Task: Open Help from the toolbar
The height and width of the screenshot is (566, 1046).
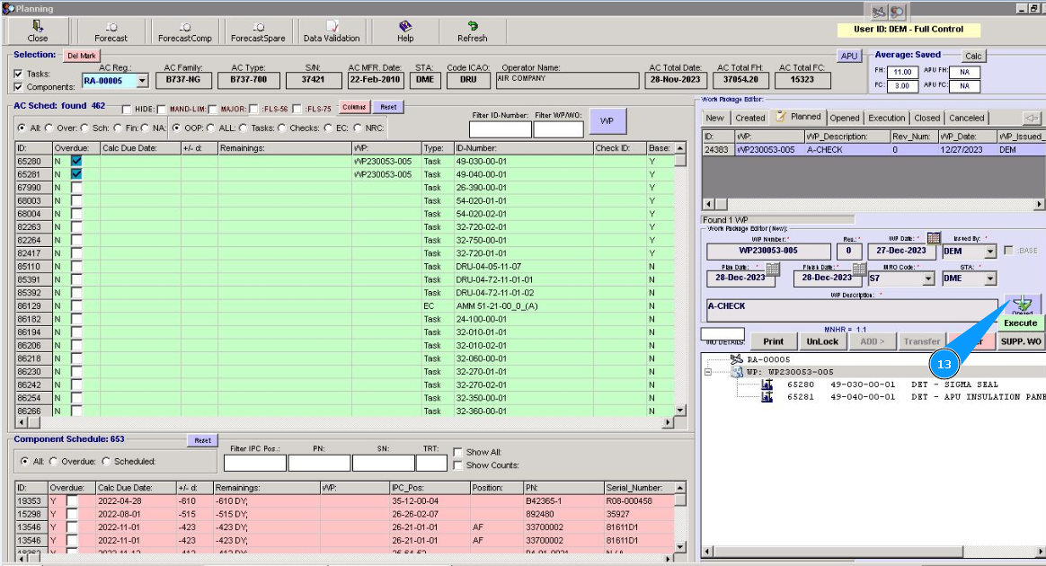Action: pos(405,32)
